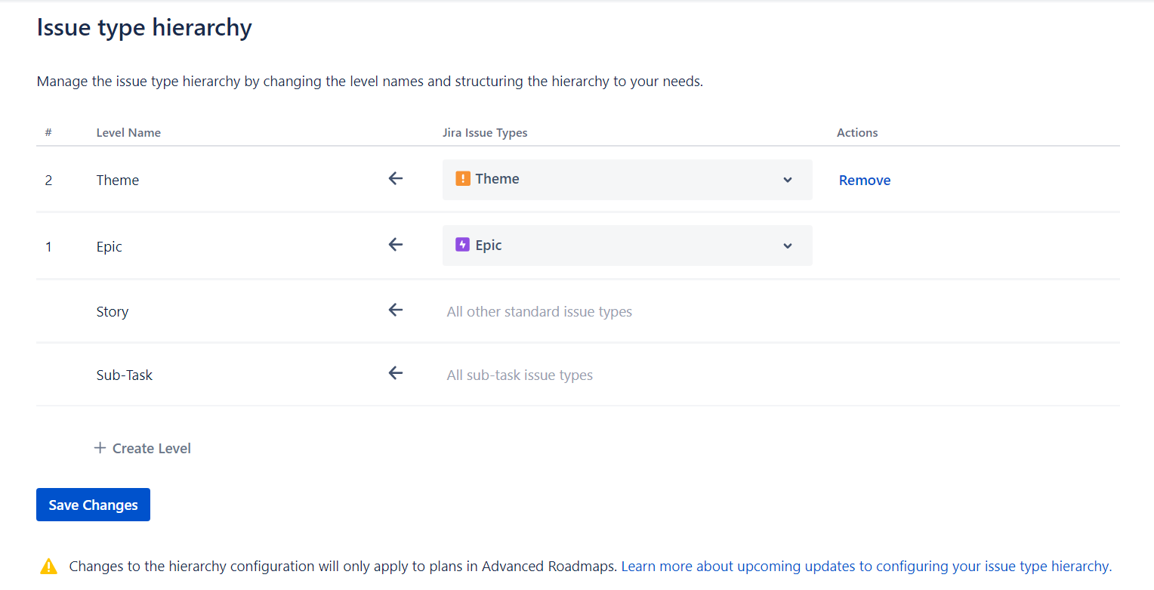The image size is (1154, 590).
Task: Click the left arrow icon in Story row
Action: (x=396, y=310)
